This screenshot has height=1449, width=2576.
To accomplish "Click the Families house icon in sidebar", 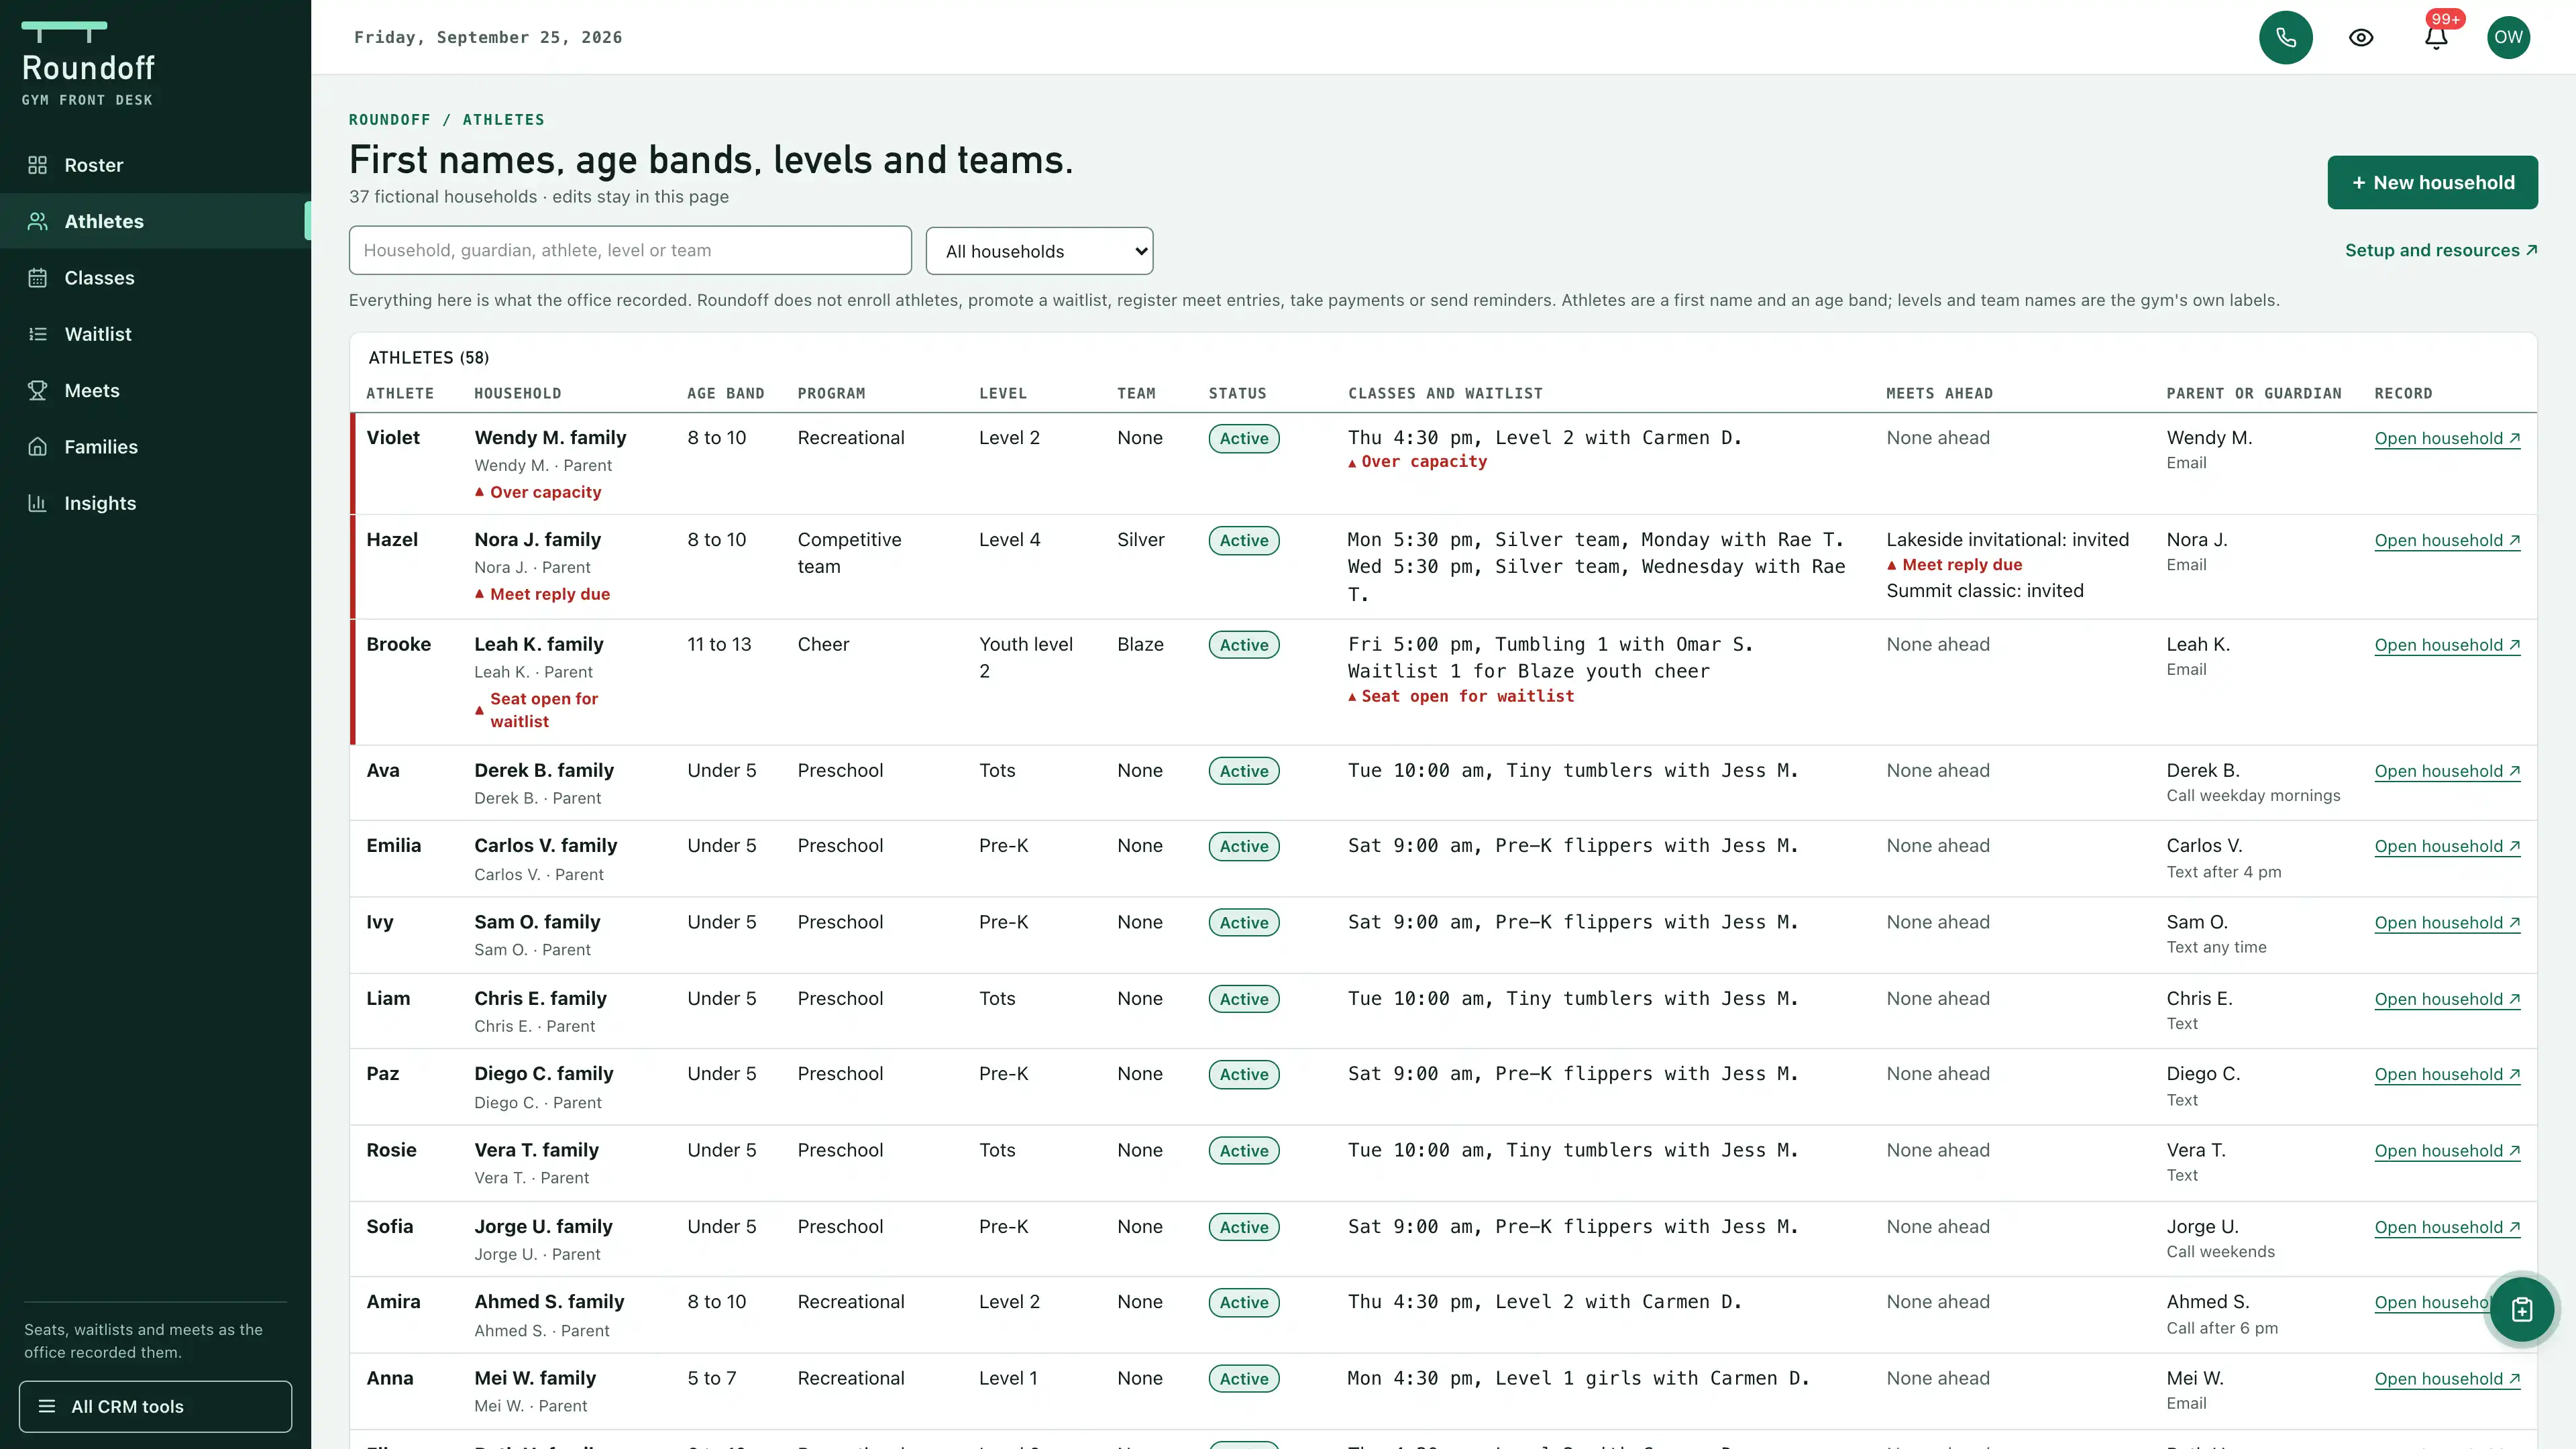I will 37,447.
